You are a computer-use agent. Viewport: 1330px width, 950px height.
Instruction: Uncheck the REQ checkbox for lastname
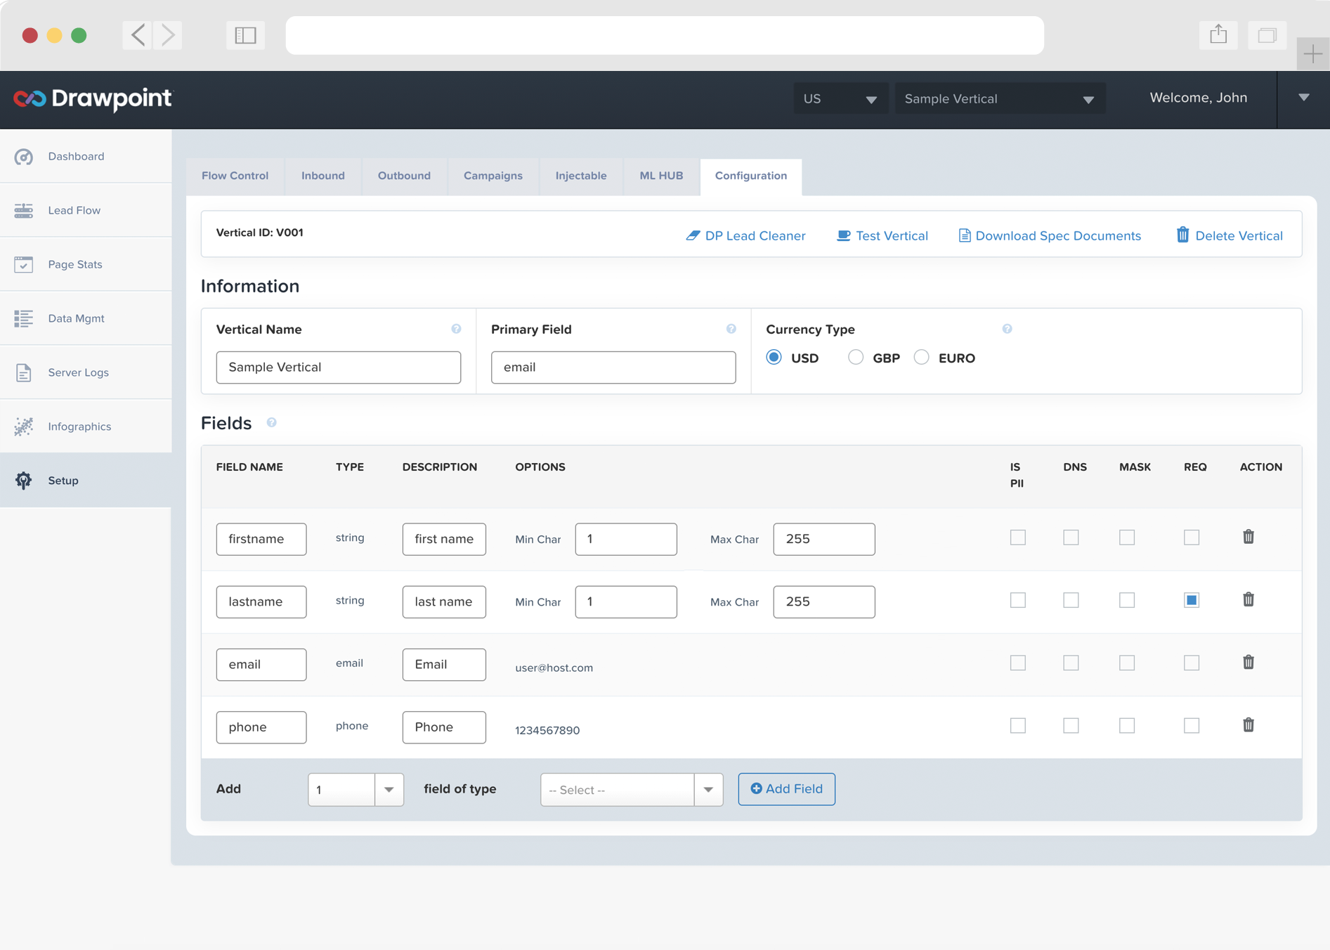pos(1191,600)
